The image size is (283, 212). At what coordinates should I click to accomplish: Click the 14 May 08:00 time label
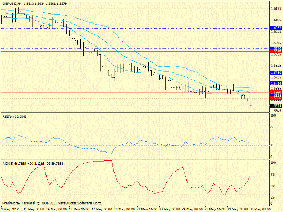tap(56, 209)
